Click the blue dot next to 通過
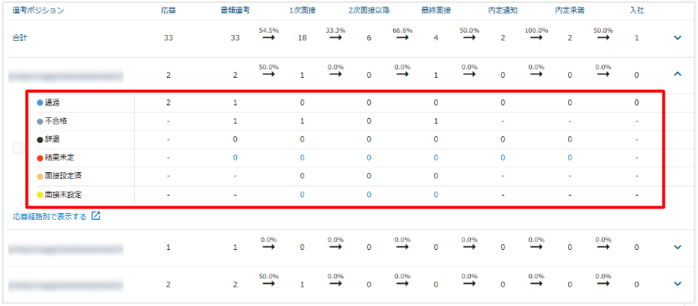The width and height of the screenshot is (698, 306). [x=39, y=103]
